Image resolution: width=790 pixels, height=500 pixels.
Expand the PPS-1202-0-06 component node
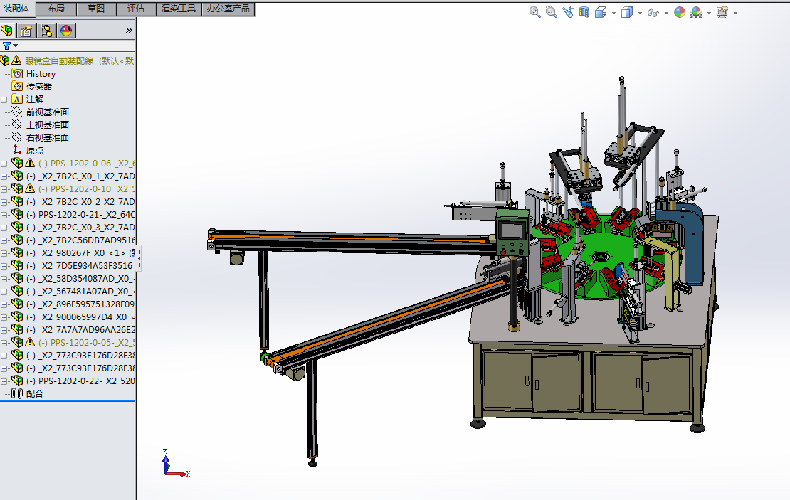tap(4, 164)
